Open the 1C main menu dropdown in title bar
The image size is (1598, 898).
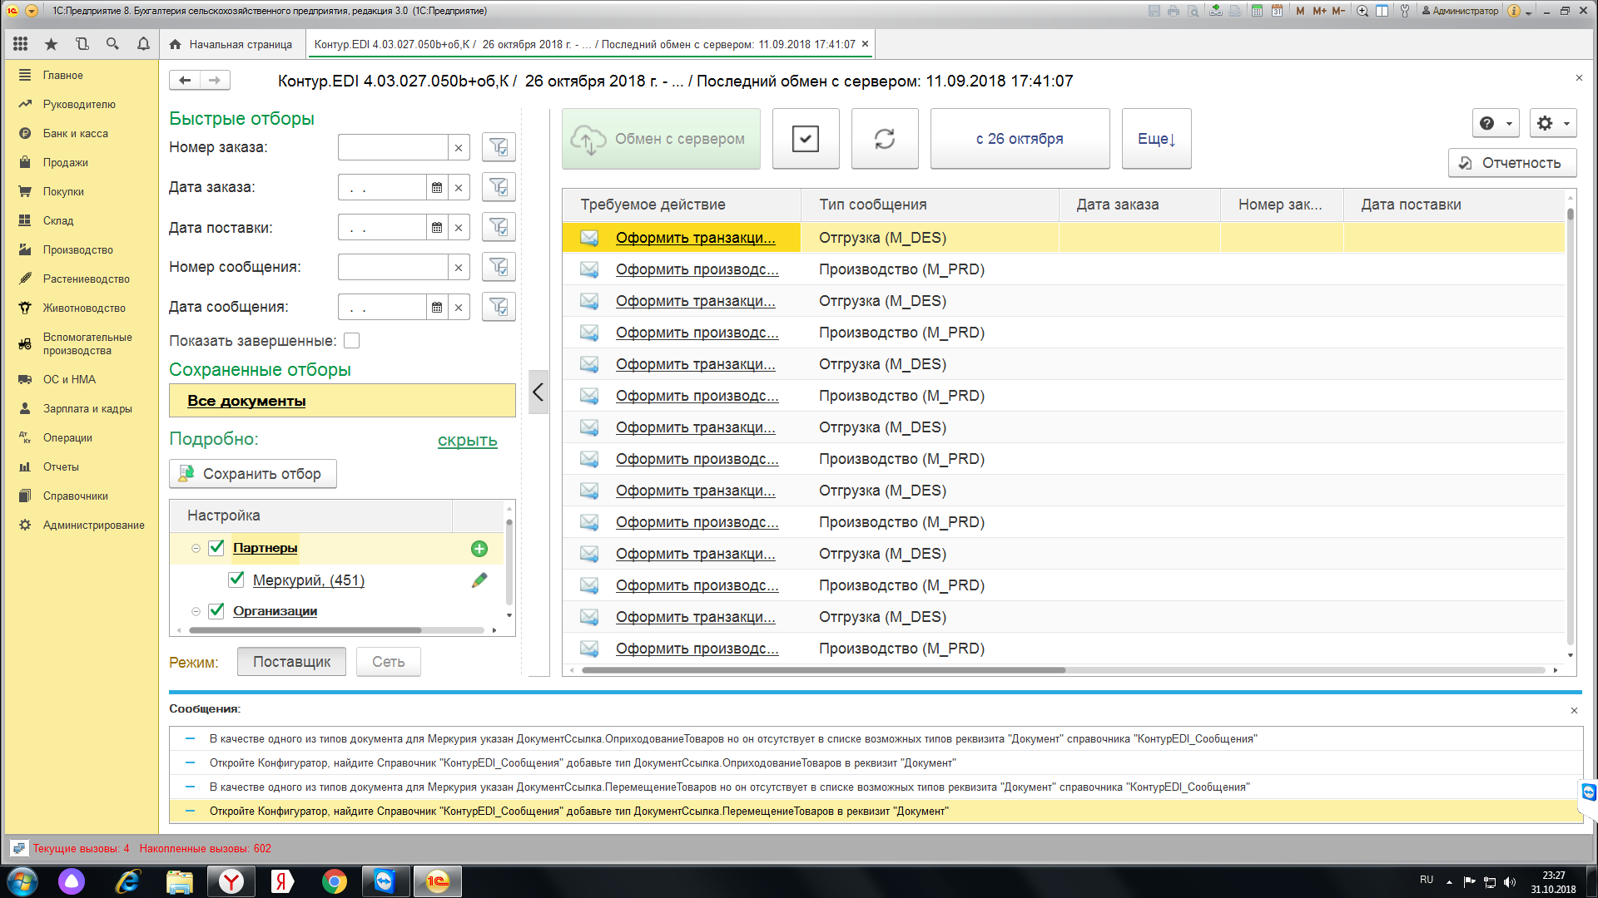[32, 11]
